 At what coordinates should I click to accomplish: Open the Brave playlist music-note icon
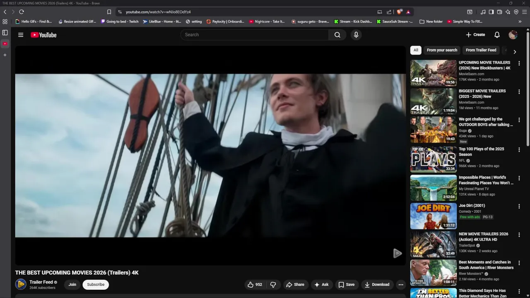483,12
